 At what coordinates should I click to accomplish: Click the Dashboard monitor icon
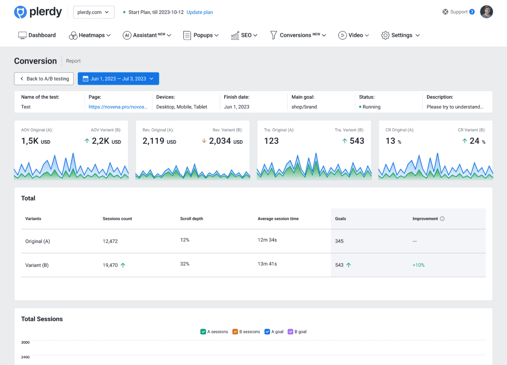(x=22, y=35)
